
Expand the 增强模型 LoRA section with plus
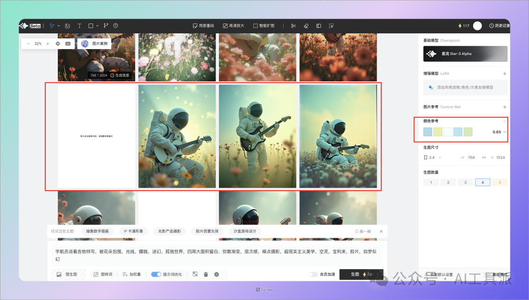click(505, 74)
